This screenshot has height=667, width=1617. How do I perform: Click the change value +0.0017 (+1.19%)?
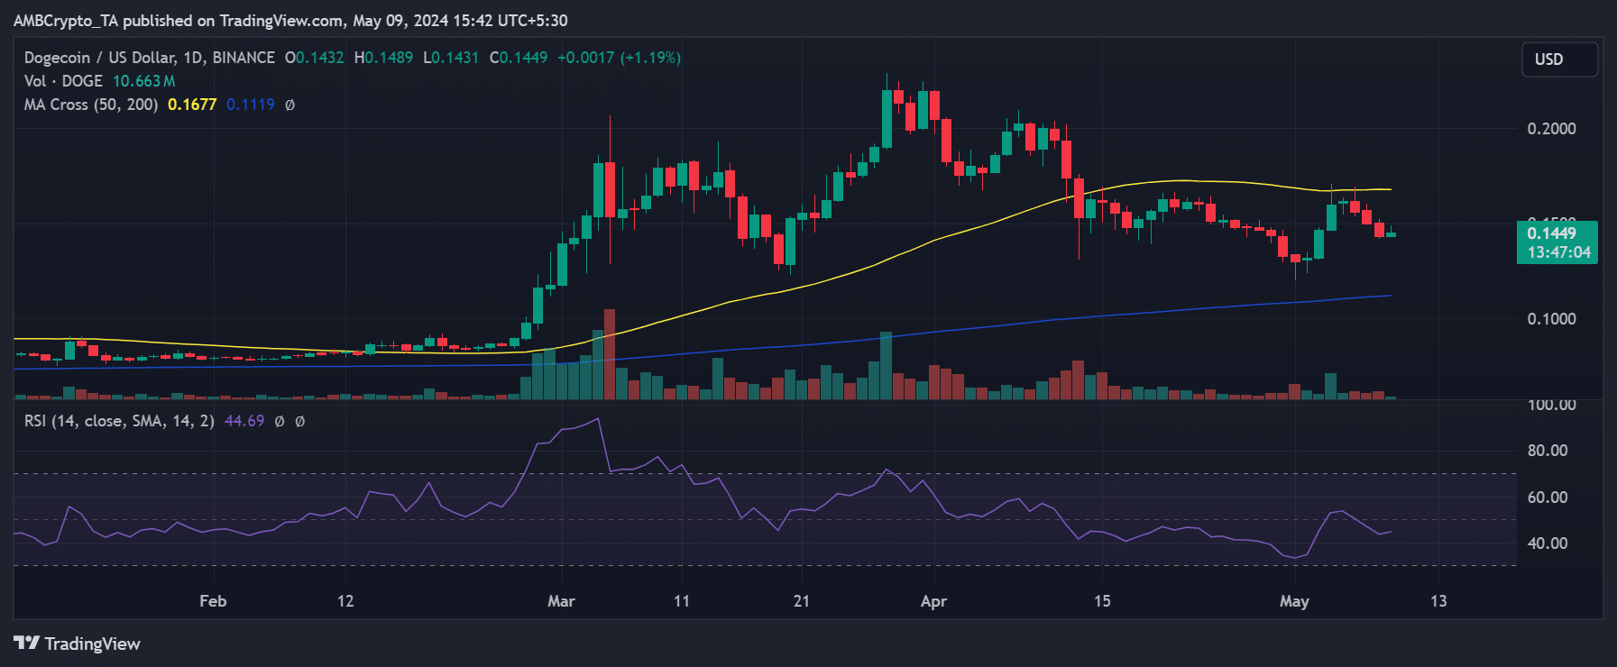[x=620, y=58]
